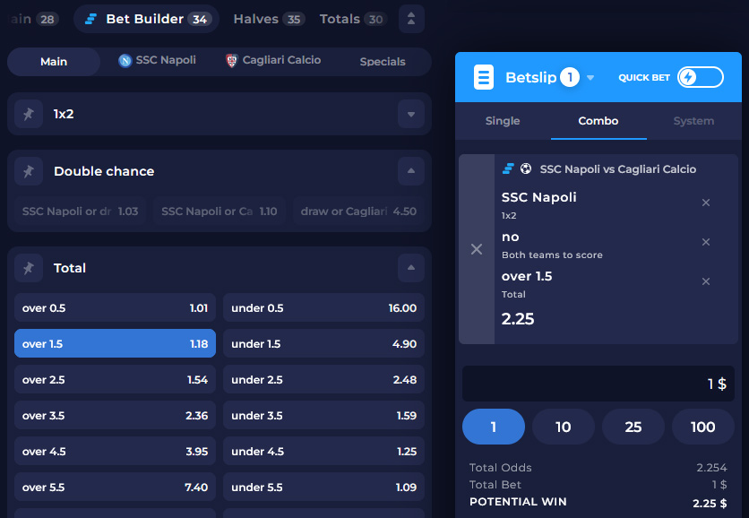The width and height of the screenshot is (749, 518).
Task: Click the SSC Napoli club logo
Action: (x=125, y=61)
